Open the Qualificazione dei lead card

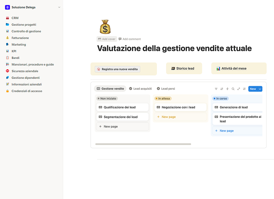point(122,107)
